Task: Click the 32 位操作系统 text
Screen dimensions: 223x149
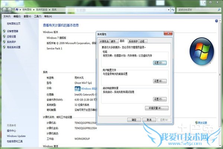Action: point(82,105)
